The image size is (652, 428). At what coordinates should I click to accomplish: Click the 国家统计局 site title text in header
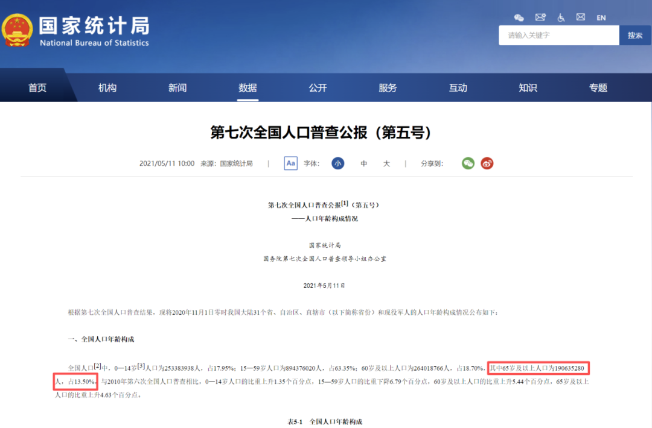[x=94, y=26]
